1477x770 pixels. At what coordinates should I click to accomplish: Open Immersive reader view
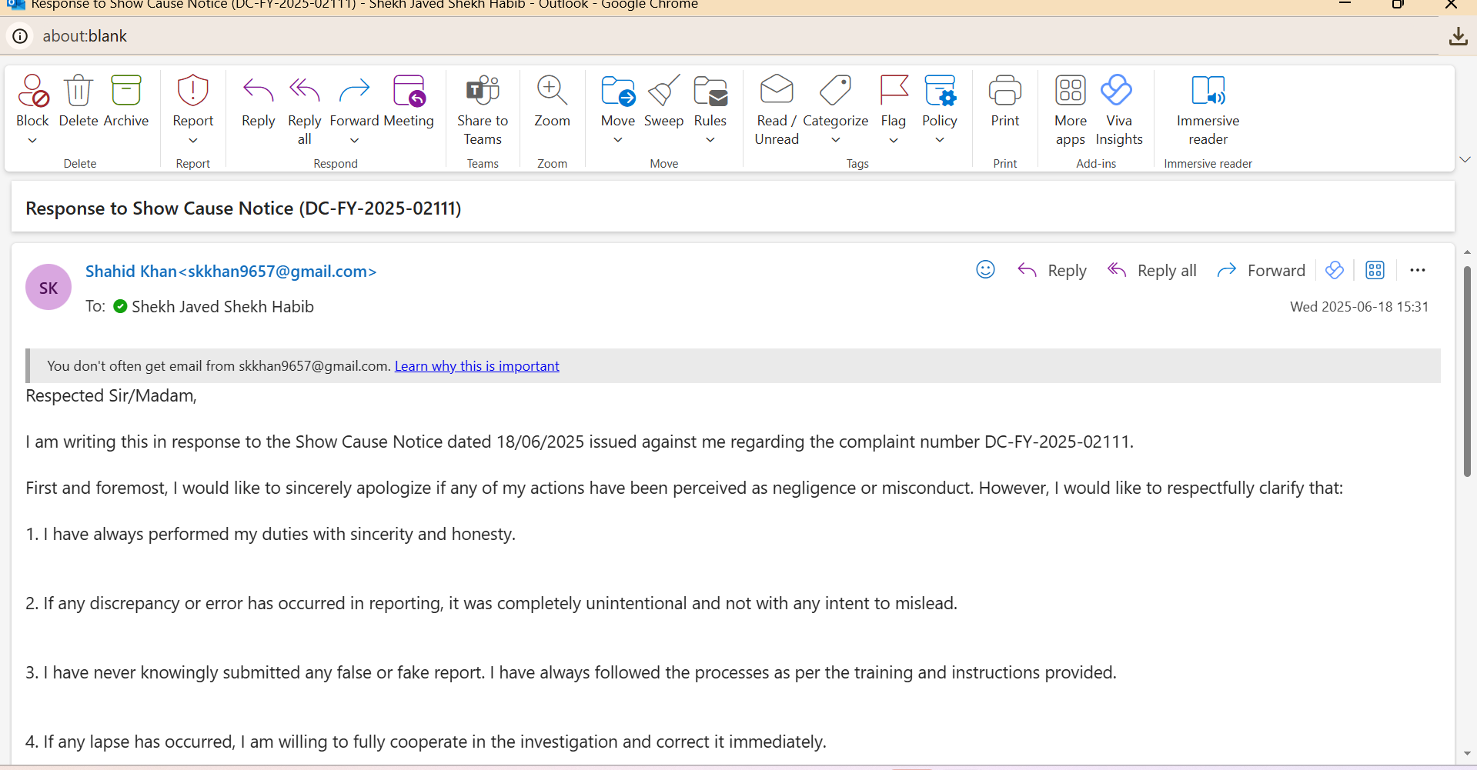point(1207,92)
